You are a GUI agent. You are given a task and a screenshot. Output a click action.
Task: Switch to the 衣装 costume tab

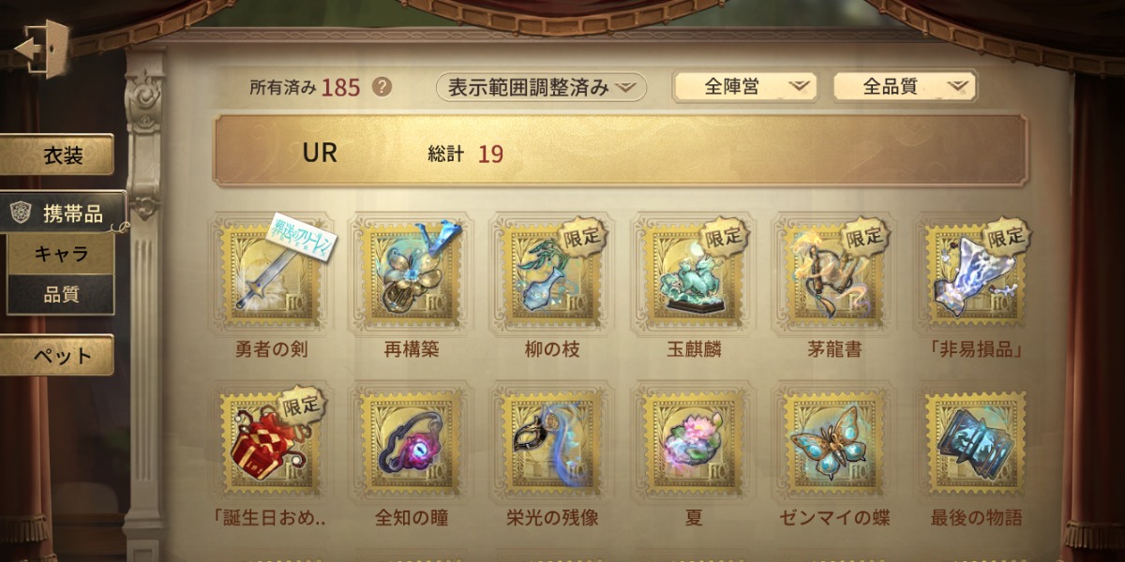(58, 155)
